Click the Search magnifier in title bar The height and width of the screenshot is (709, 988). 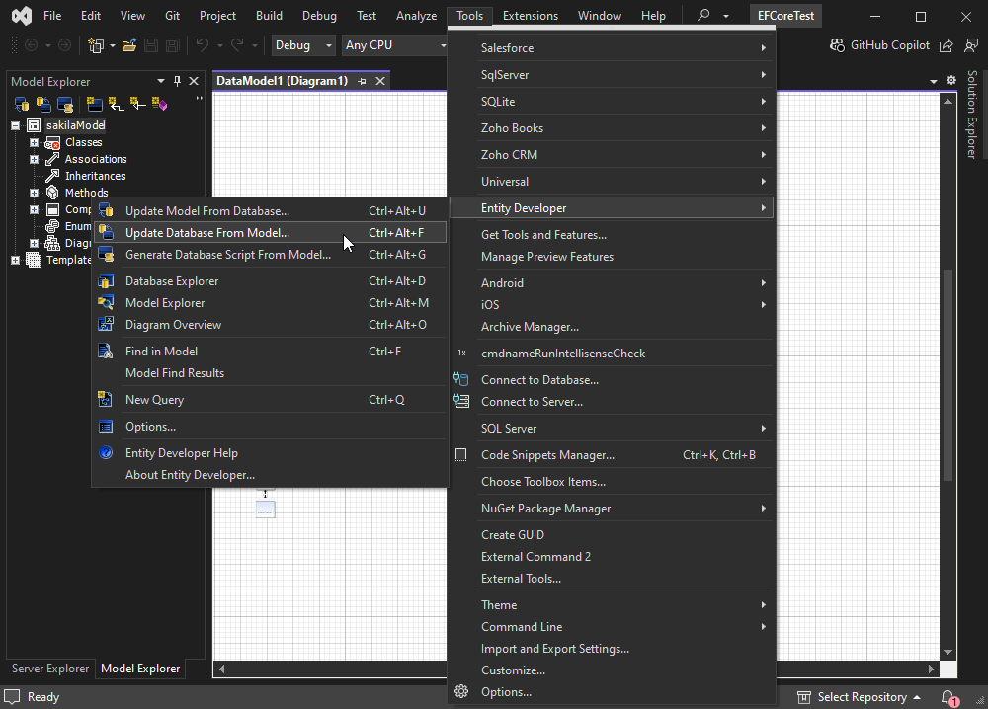703,16
